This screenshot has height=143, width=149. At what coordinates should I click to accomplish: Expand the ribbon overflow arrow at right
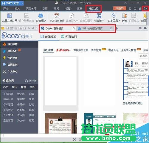148,19
